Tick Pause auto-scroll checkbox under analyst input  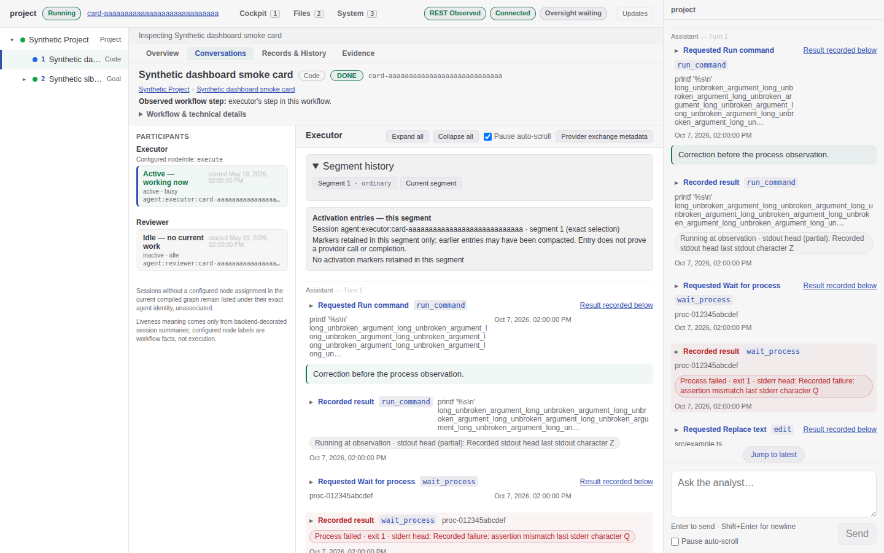675,542
